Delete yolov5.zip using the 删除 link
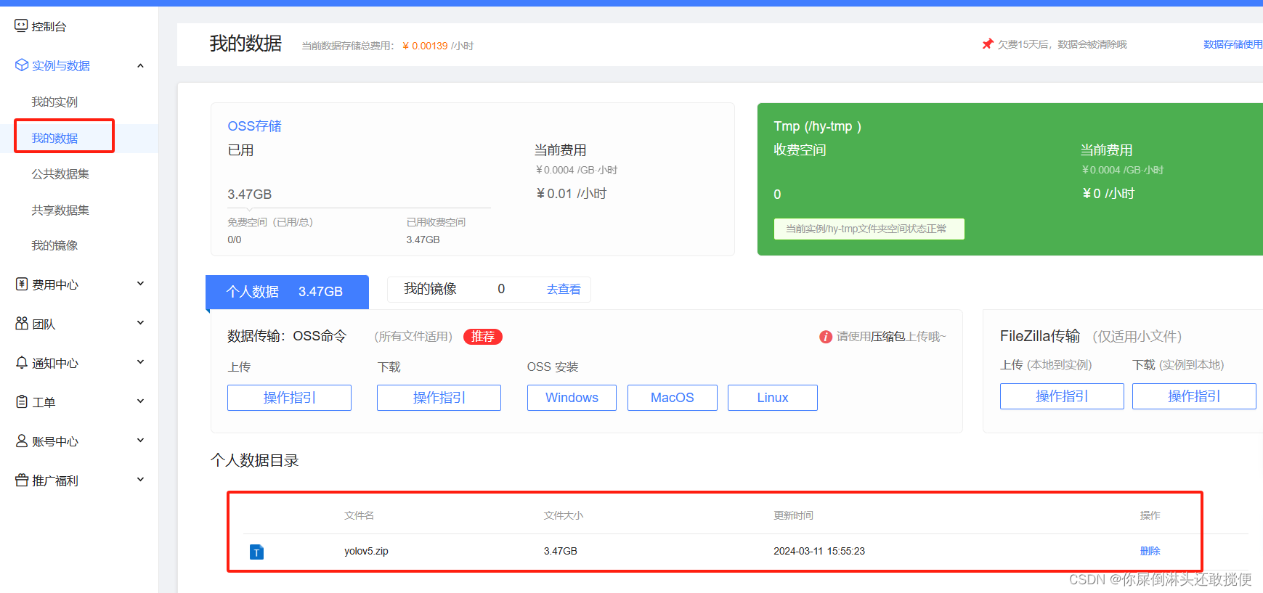Viewport: 1263px width, 593px height. point(1150,552)
